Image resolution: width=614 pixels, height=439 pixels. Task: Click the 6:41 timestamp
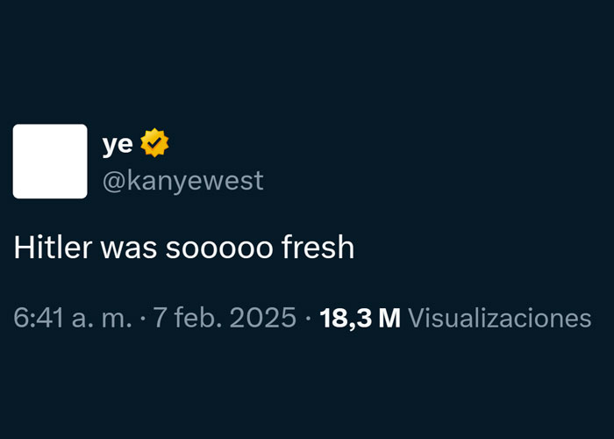click(x=39, y=318)
